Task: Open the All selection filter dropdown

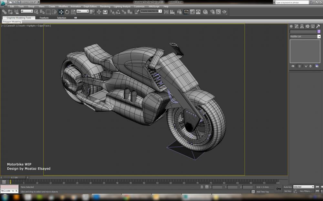Action: click(27, 11)
